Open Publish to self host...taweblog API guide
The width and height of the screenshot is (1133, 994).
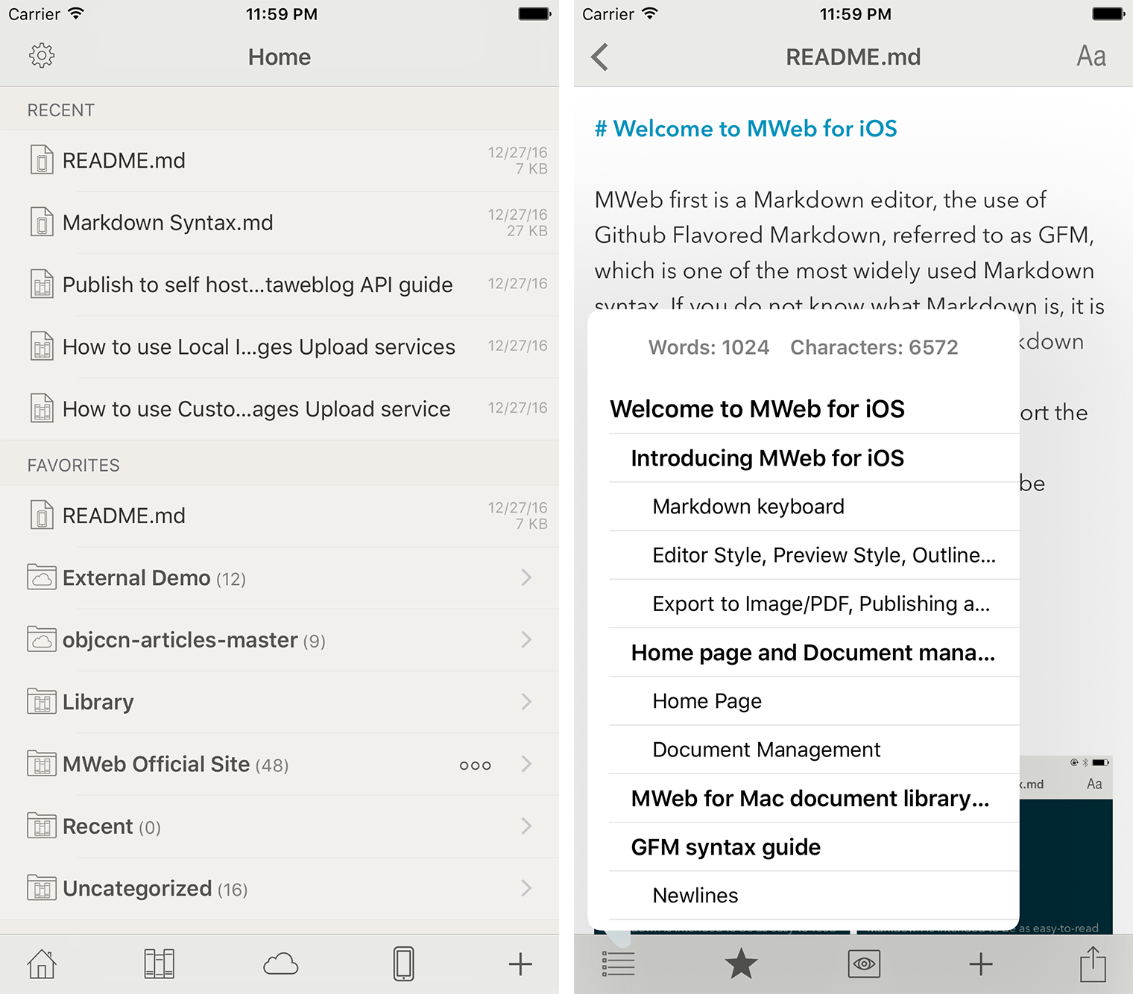coord(280,285)
